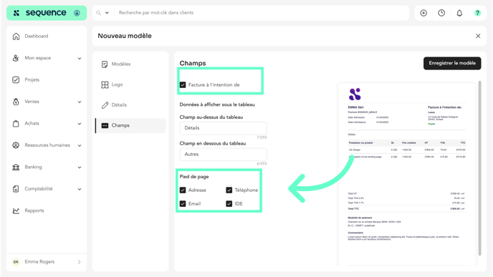Image resolution: width=493 pixels, height=277 pixels.
Task: Toggle the Facture à l'intention de checkbox
Action: (x=183, y=84)
